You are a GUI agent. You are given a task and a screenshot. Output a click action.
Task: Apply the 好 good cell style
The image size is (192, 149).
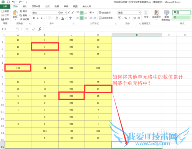tap(182, 17)
